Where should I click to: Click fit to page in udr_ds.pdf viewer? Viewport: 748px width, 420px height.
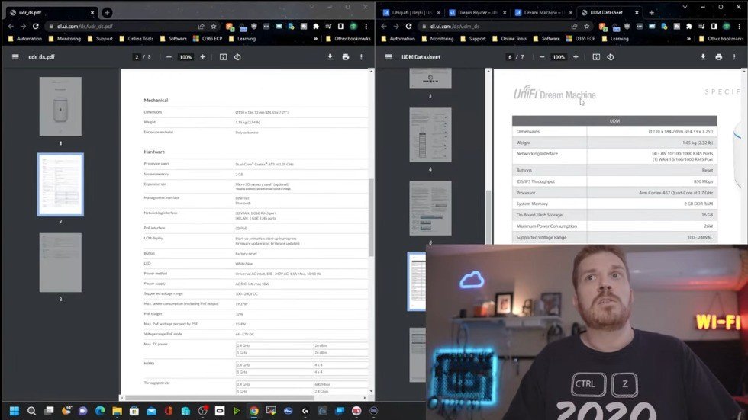point(223,57)
